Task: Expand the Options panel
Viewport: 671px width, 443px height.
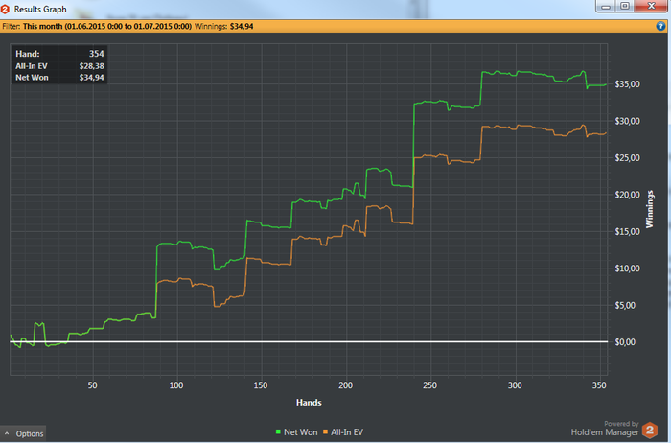Action: click(x=24, y=433)
